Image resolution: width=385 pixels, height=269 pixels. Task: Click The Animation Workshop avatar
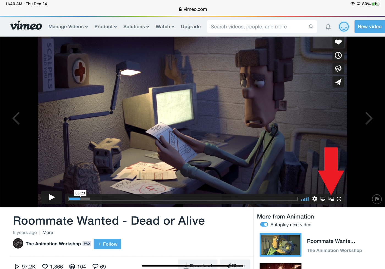pos(18,243)
